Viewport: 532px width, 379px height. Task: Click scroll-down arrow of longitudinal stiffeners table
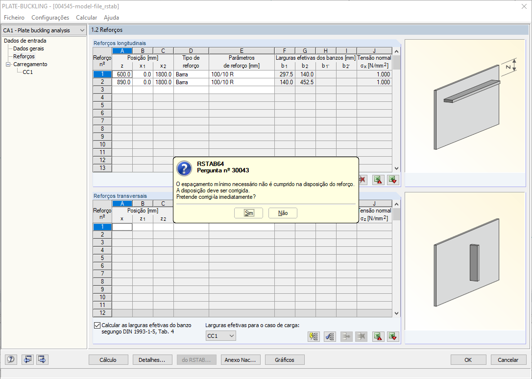click(x=396, y=168)
